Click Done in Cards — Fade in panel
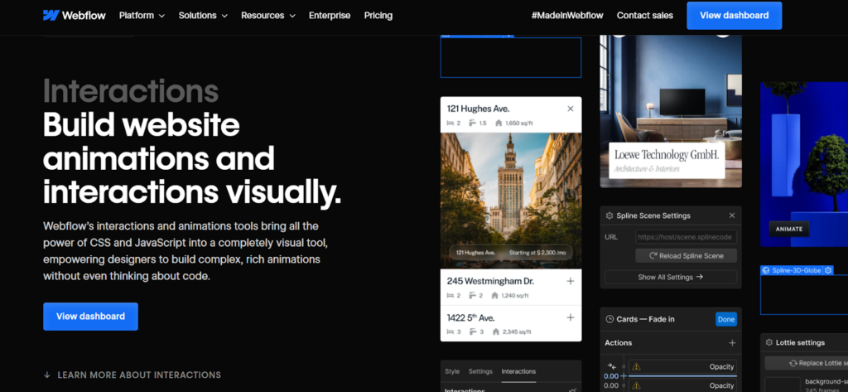Image resolution: width=848 pixels, height=392 pixels. click(725, 319)
